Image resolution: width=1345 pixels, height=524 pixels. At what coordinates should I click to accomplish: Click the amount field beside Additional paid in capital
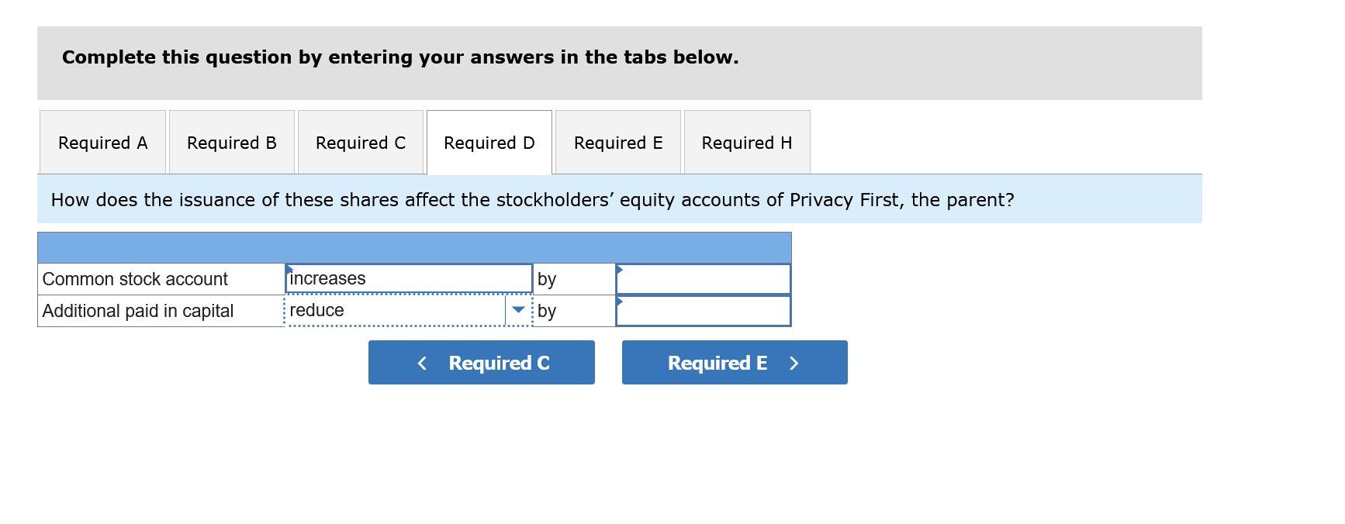click(x=703, y=310)
